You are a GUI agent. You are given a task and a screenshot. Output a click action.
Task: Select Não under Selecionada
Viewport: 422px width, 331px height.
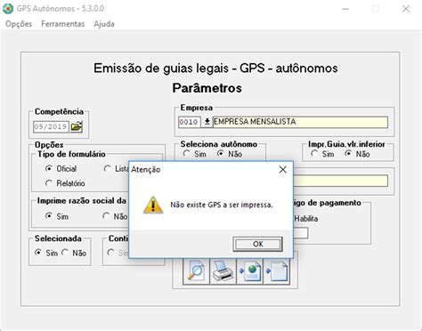click(65, 253)
